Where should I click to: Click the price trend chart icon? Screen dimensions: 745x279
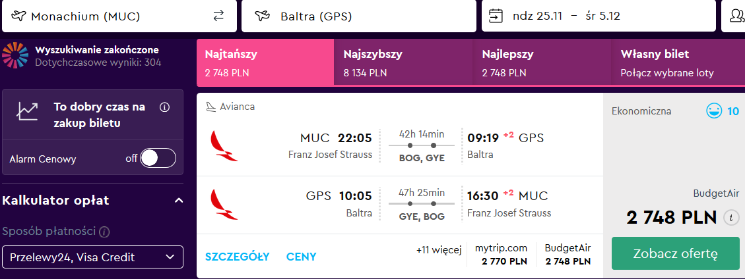28,111
